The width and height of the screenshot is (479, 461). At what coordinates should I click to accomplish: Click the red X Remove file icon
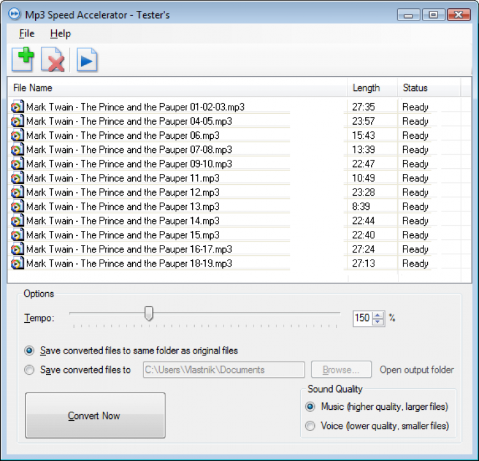pyautogui.click(x=52, y=59)
